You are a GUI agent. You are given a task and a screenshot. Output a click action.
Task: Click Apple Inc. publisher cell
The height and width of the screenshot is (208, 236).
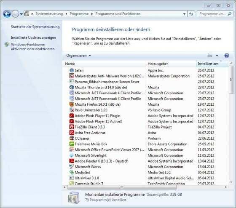click(x=156, y=70)
